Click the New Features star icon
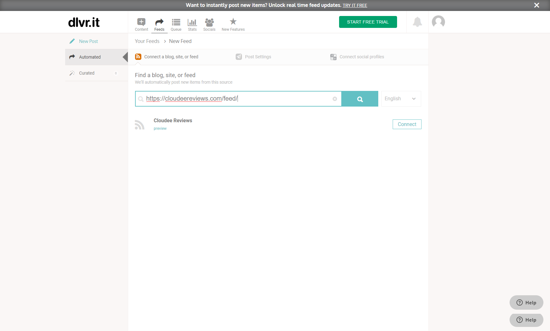 point(233,22)
